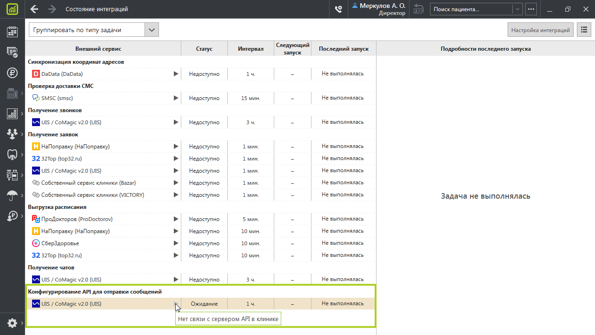Click the telephony settings phone icon
The height and width of the screenshot is (335, 595).
point(338,9)
